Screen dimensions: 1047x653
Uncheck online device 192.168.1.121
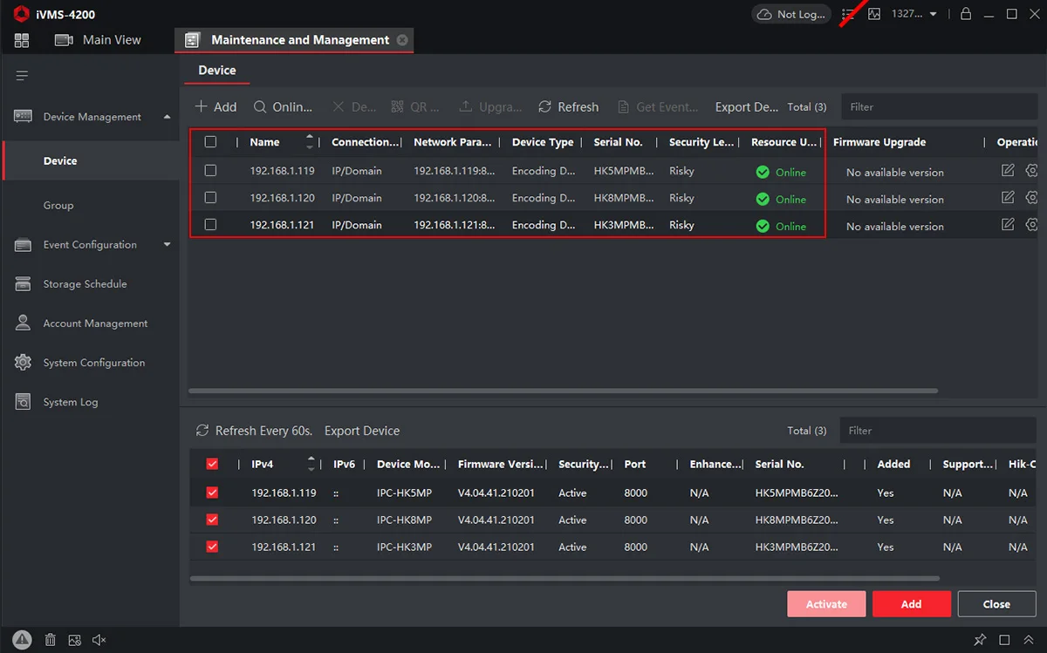pyautogui.click(x=212, y=547)
